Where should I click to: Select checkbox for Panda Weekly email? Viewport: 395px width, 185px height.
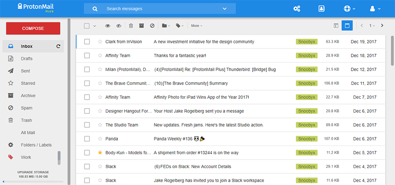pos(87,139)
